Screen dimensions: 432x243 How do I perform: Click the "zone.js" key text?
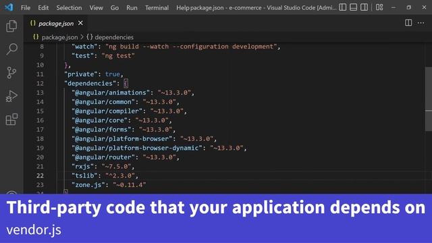(x=88, y=185)
